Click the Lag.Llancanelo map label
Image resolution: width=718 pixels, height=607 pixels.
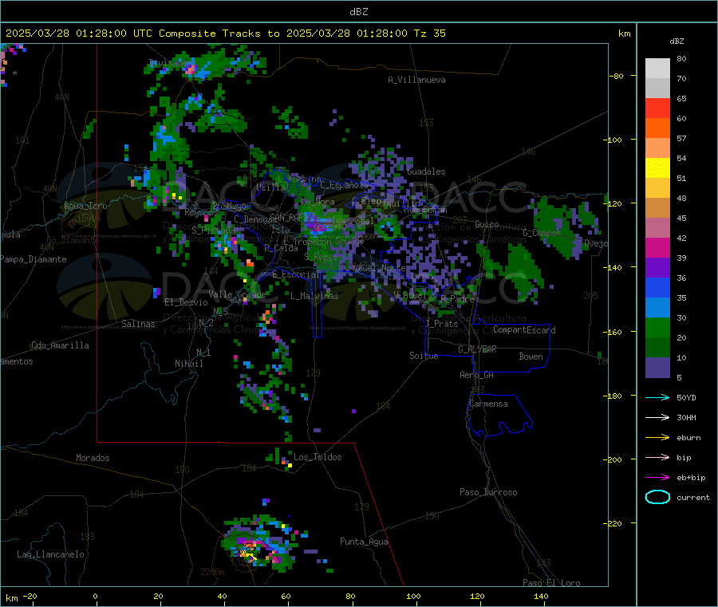(x=50, y=554)
